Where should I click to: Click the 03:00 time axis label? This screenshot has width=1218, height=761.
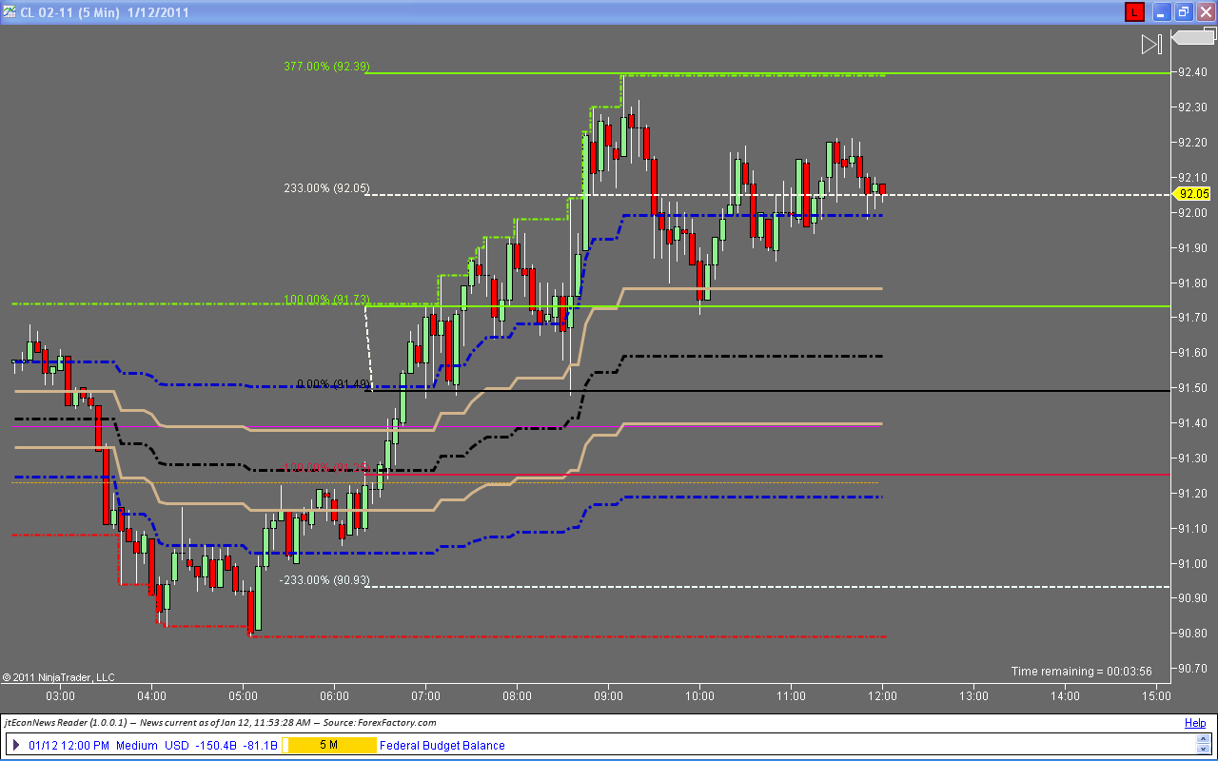pyautogui.click(x=60, y=695)
